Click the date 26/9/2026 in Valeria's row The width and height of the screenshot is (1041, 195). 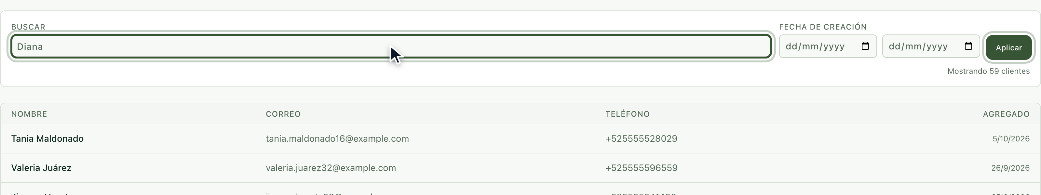(1010, 168)
